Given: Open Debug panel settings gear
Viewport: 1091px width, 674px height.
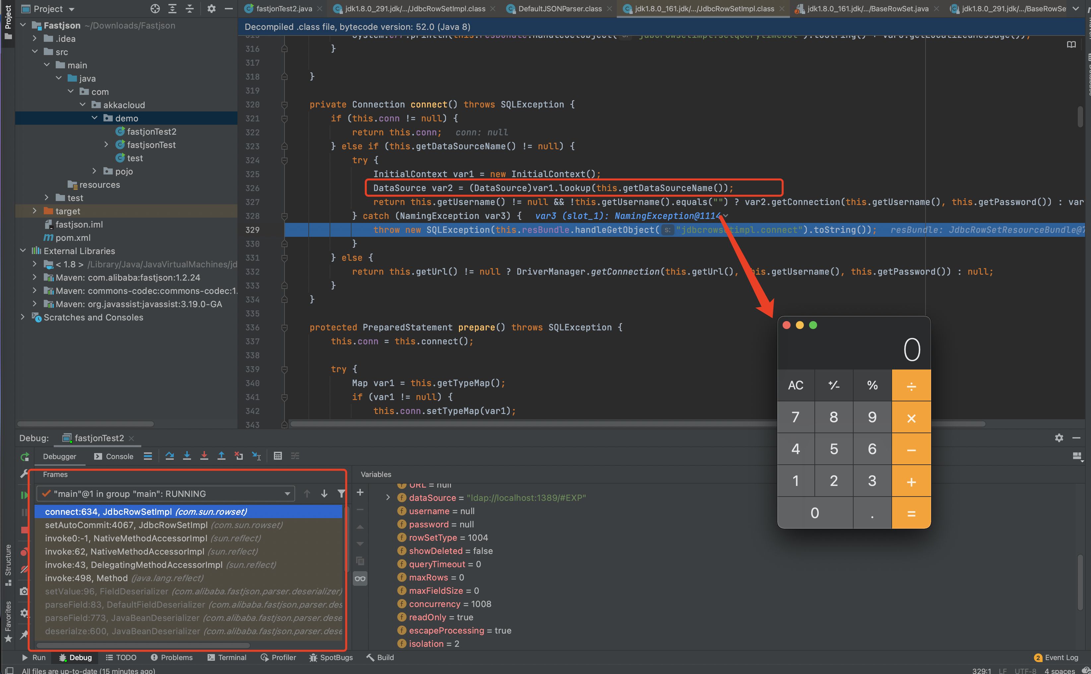Looking at the screenshot, I should click(1059, 438).
